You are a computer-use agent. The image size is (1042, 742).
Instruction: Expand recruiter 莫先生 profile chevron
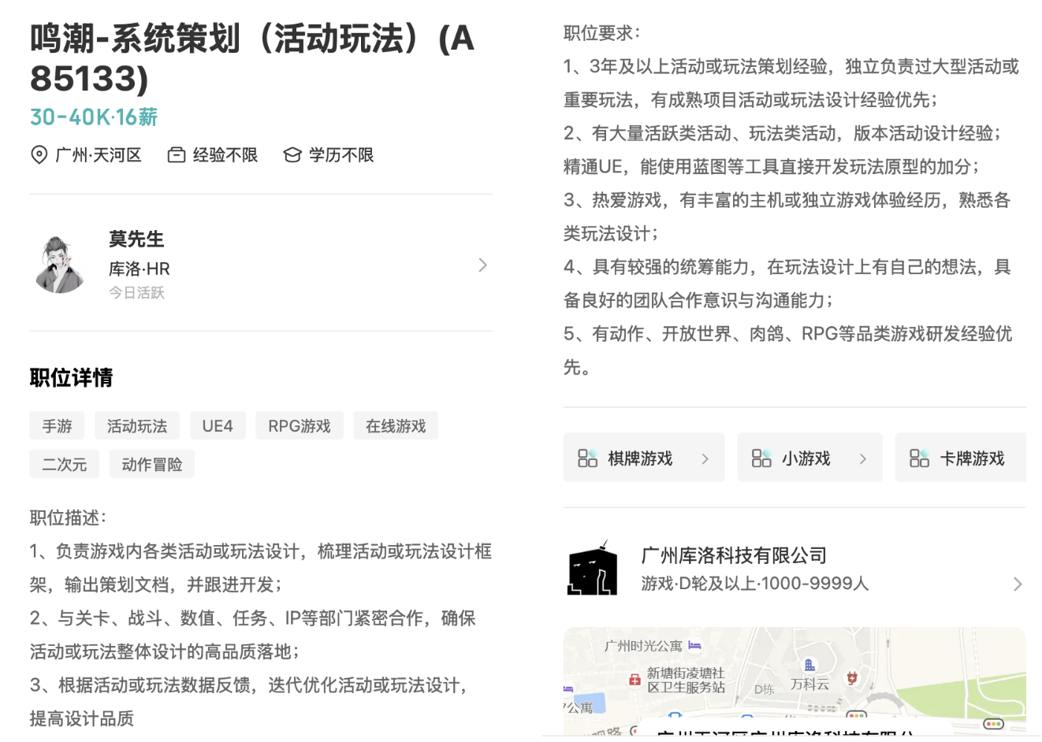(482, 265)
